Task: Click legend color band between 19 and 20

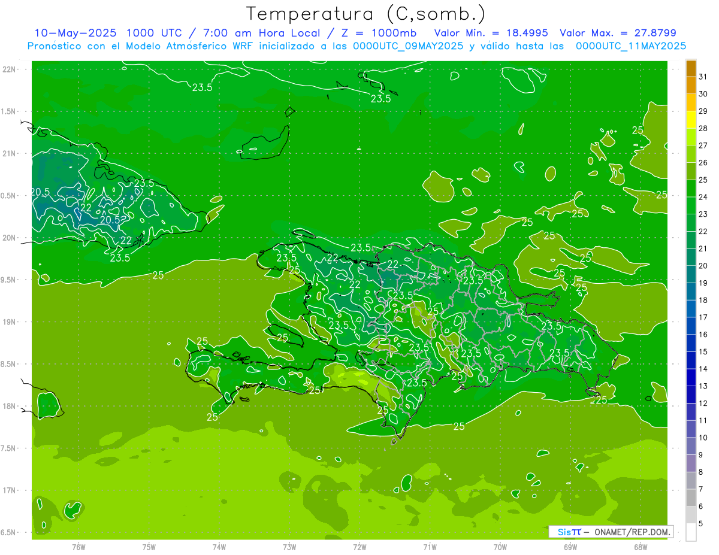Action: point(691,274)
